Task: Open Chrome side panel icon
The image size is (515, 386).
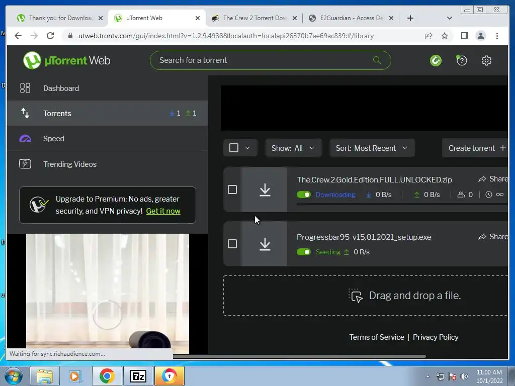Action: coord(464,36)
